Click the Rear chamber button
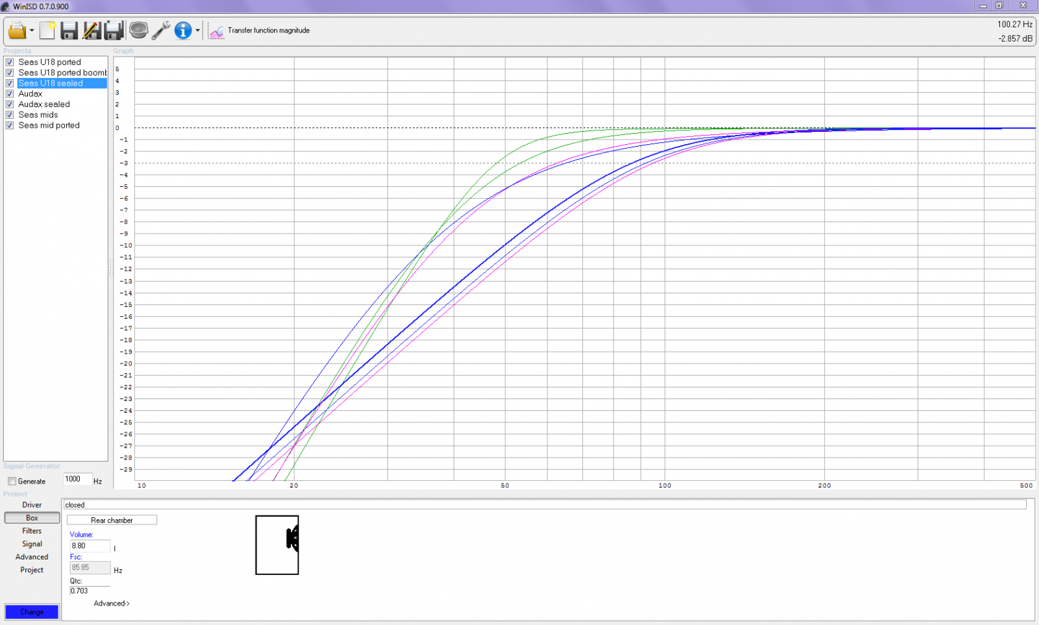This screenshot has height=625, width=1039. coord(112,521)
